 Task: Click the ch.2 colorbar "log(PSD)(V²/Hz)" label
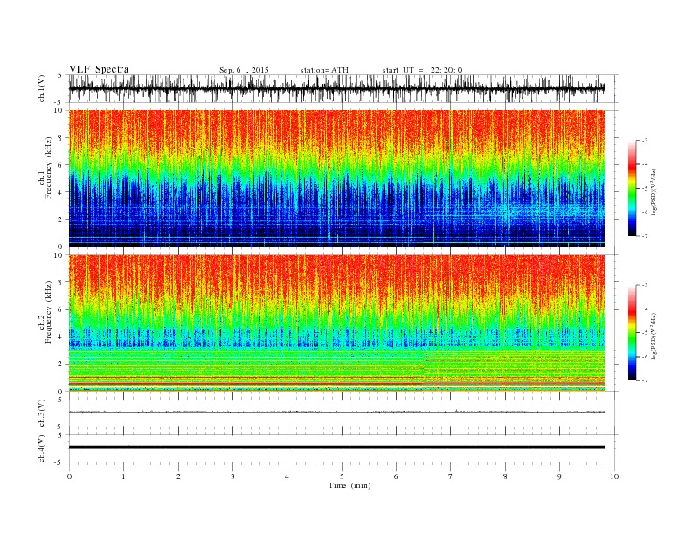click(654, 336)
